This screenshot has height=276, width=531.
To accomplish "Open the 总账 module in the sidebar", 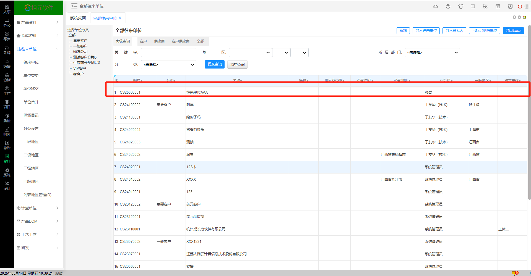I will (x=7, y=145).
